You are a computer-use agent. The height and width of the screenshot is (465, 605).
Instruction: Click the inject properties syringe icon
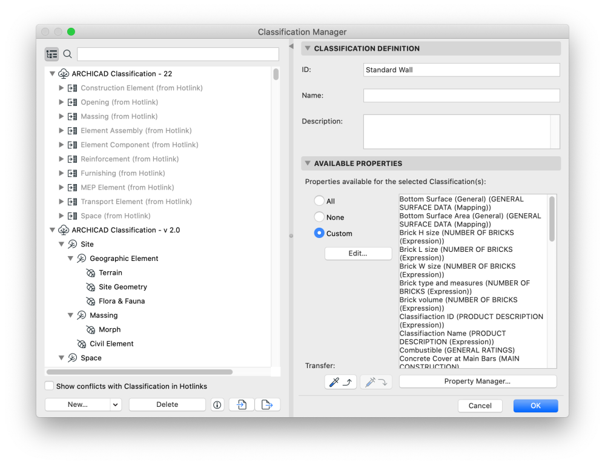[x=376, y=382]
